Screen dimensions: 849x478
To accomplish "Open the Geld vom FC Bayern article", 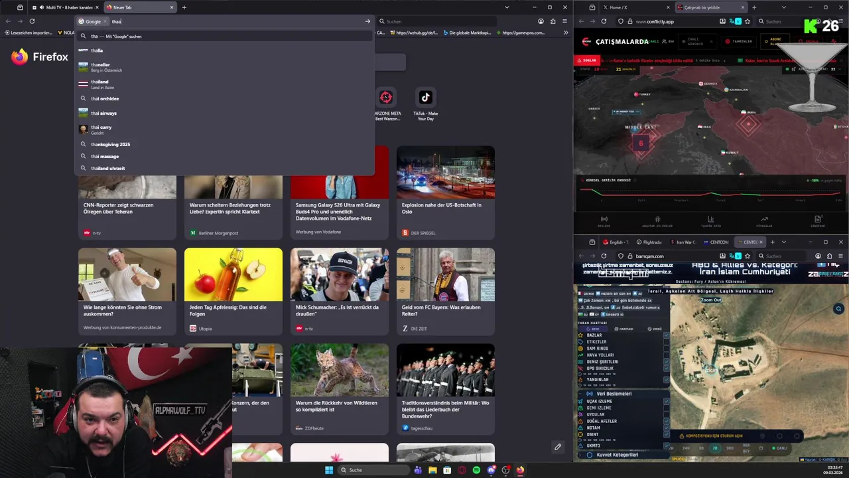I will [446, 291].
